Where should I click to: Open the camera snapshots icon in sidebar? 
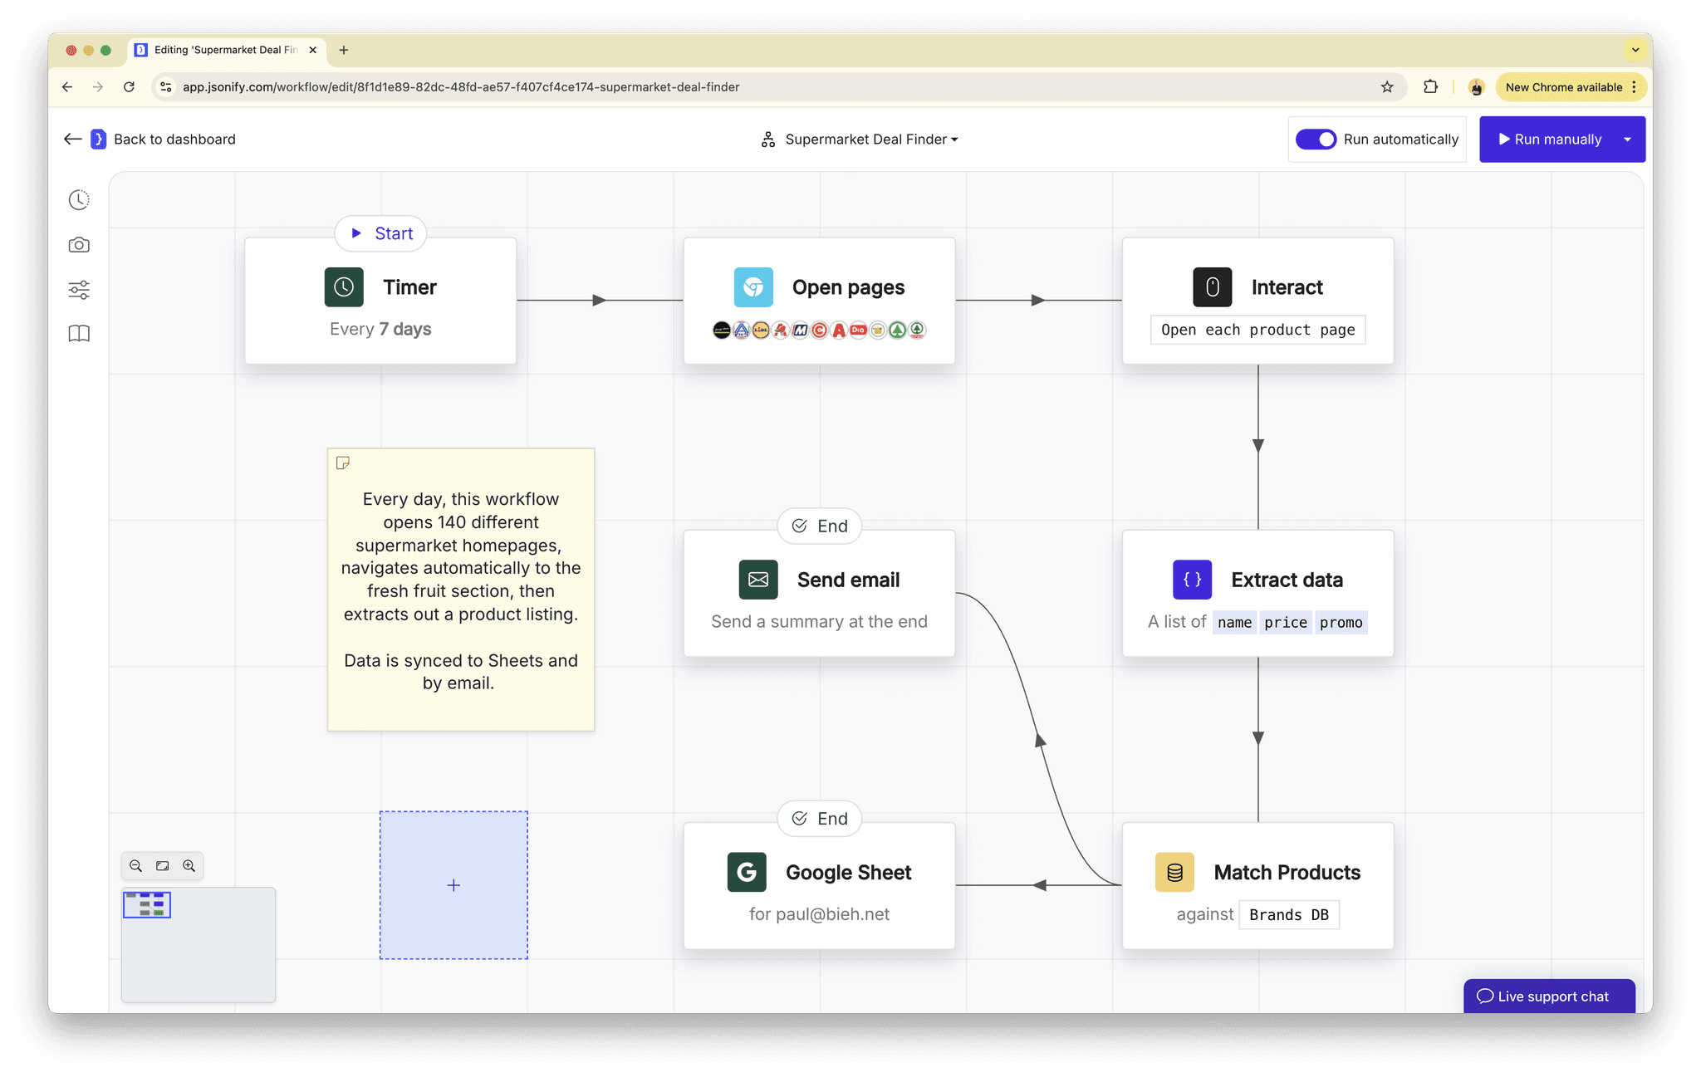point(79,245)
